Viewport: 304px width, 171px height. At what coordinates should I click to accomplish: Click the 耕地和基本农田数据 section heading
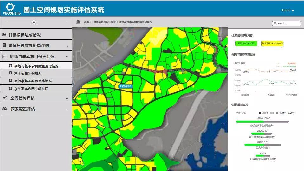click(244, 54)
